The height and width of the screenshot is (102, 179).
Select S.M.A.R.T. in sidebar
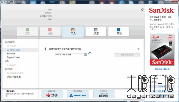tap(12, 65)
